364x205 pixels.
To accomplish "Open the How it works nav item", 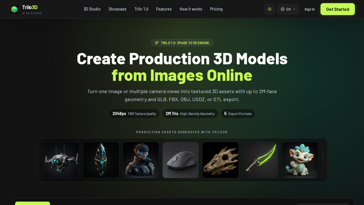I will pyautogui.click(x=191, y=9).
